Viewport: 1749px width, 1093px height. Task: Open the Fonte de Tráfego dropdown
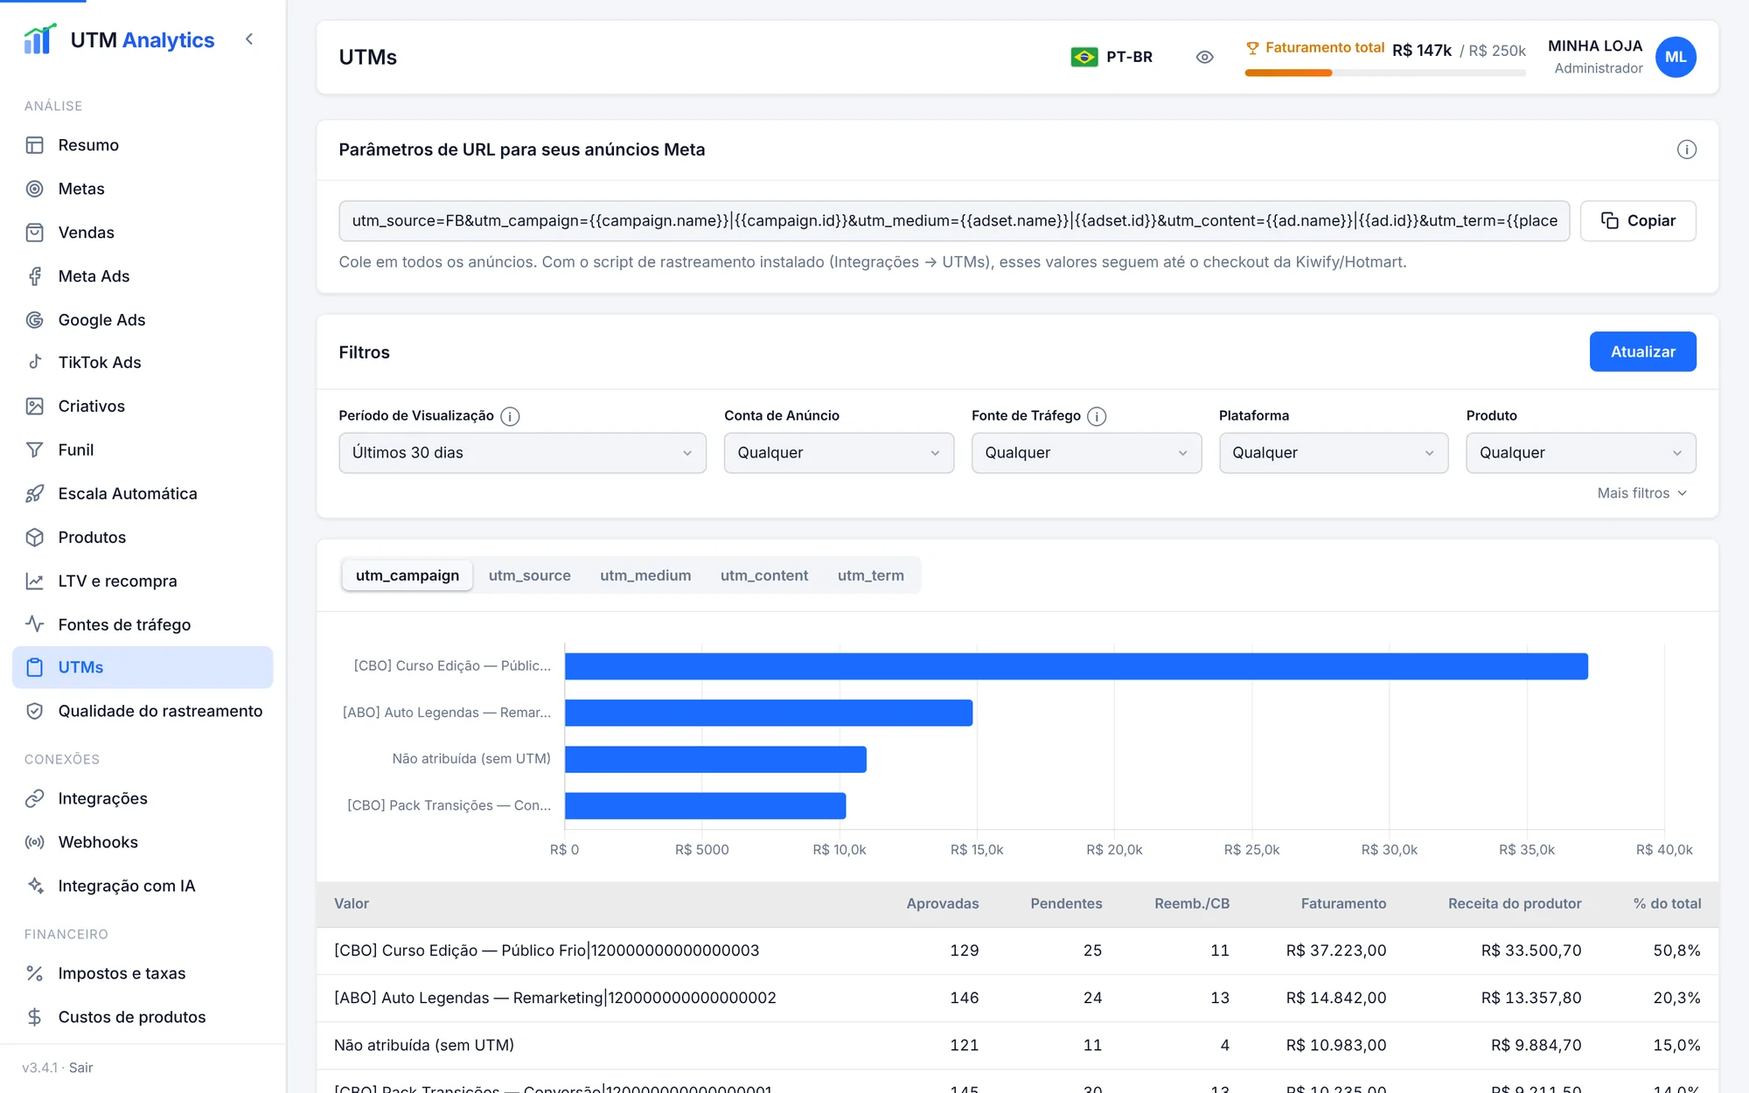(x=1086, y=453)
